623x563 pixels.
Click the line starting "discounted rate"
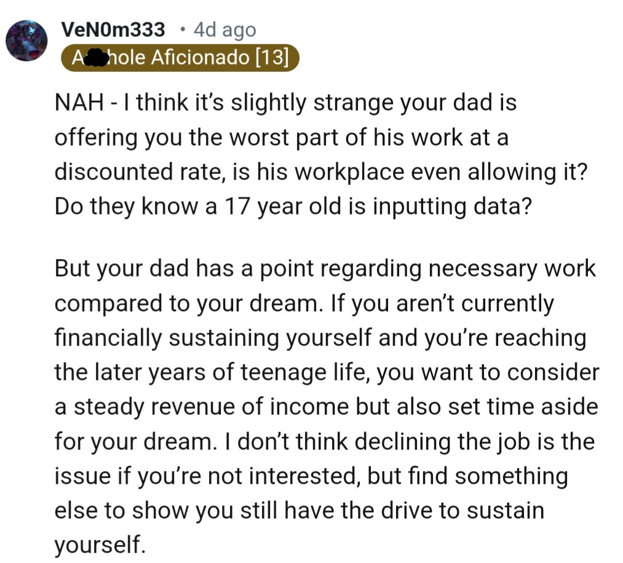[321, 171]
